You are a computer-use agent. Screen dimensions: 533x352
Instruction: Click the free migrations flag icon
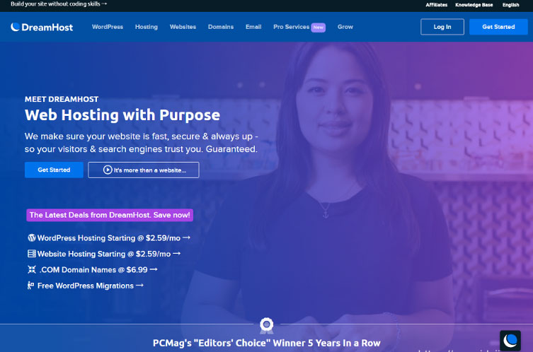pyautogui.click(x=30, y=286)
